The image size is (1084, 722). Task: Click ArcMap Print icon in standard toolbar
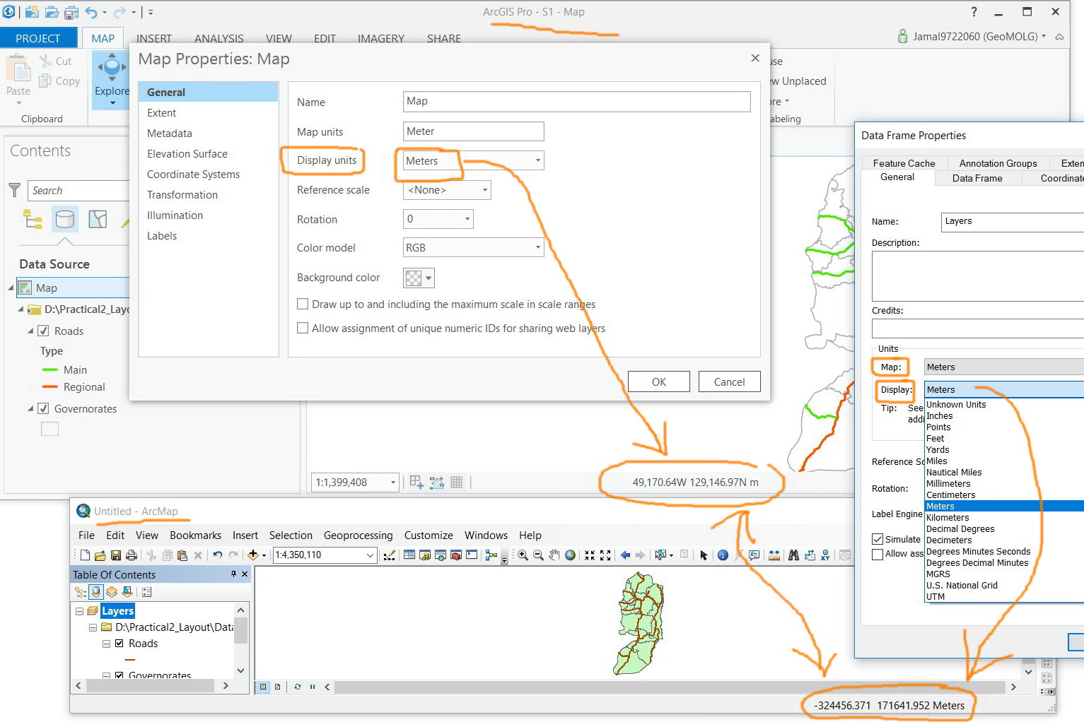click(132, 555)
